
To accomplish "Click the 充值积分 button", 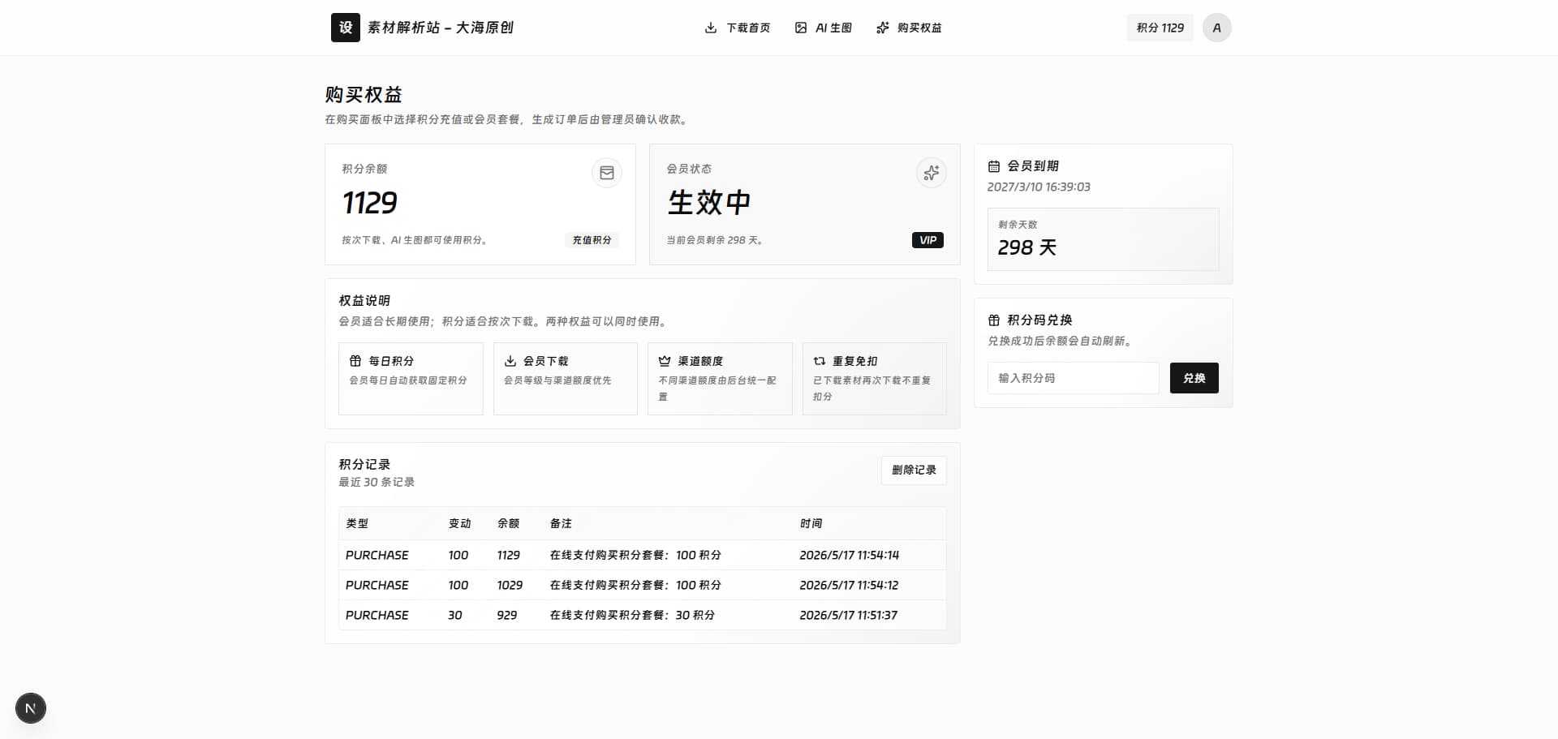I will [x=592, y=240].
